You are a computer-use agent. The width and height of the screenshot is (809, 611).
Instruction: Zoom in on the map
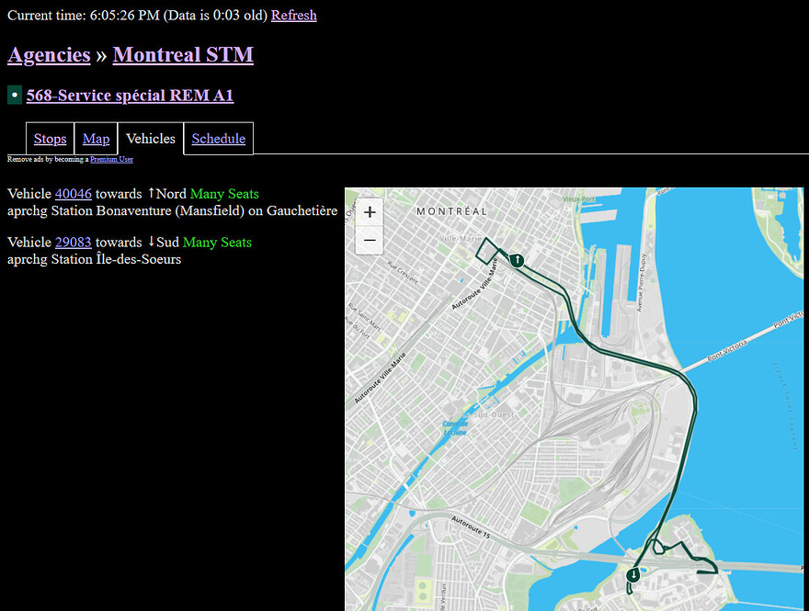click(370, 212)
